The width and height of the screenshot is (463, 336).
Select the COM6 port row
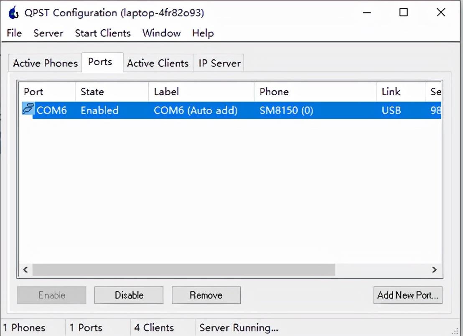(x=231, y=110)
